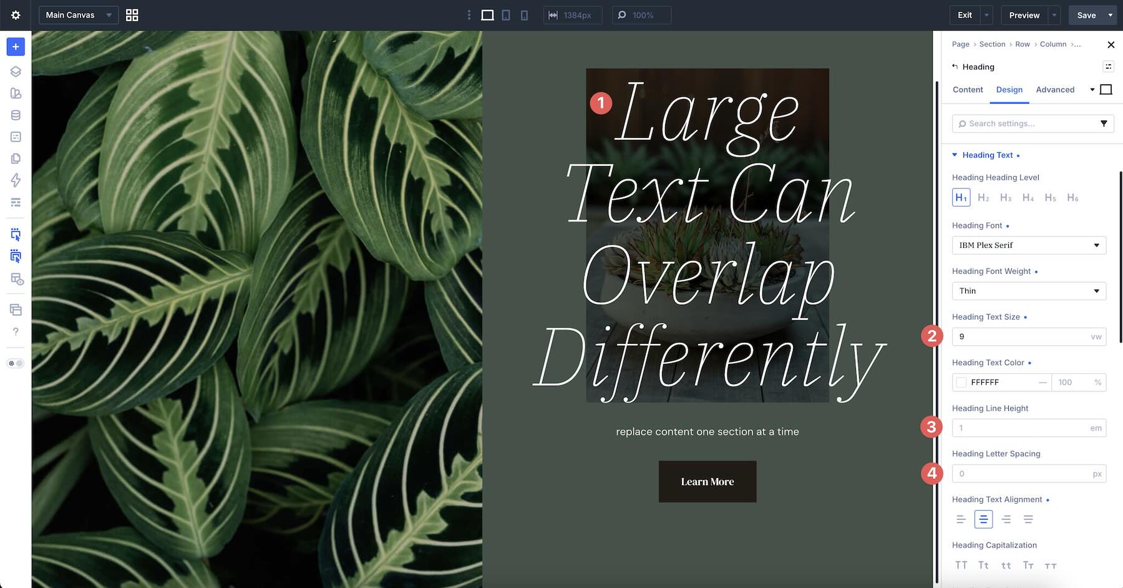Select the second cursor hover mode icon
The height and width of the screenshot is (588, 1123).
pos(16,256)
